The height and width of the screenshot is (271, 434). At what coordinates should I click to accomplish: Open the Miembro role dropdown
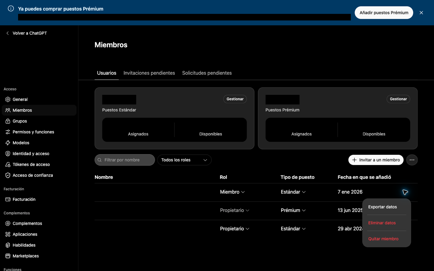pyautogui.click(x=232, y=192)
